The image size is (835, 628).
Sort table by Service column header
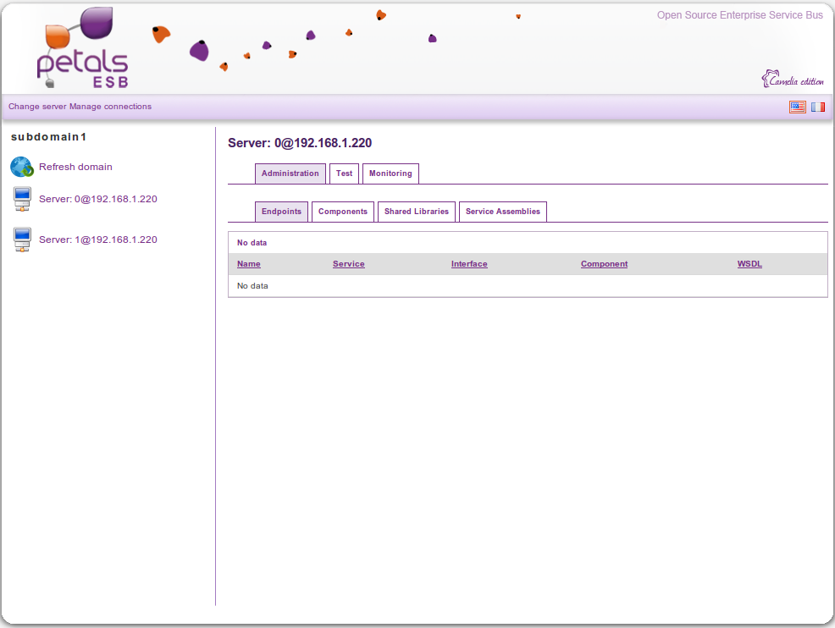pos(348,264)
